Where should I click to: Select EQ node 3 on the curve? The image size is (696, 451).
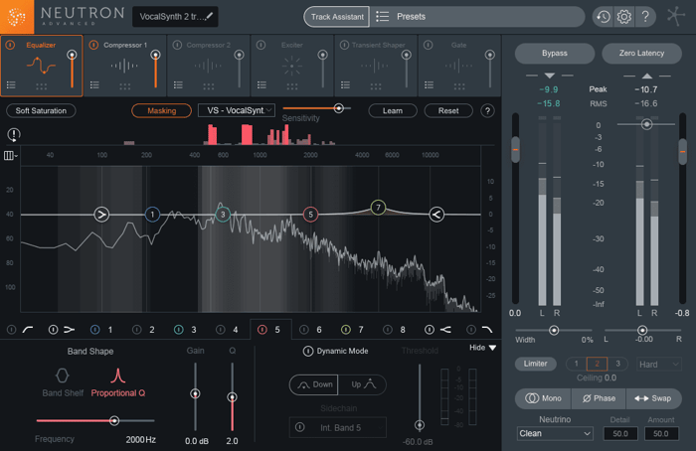tap(223, 215)
